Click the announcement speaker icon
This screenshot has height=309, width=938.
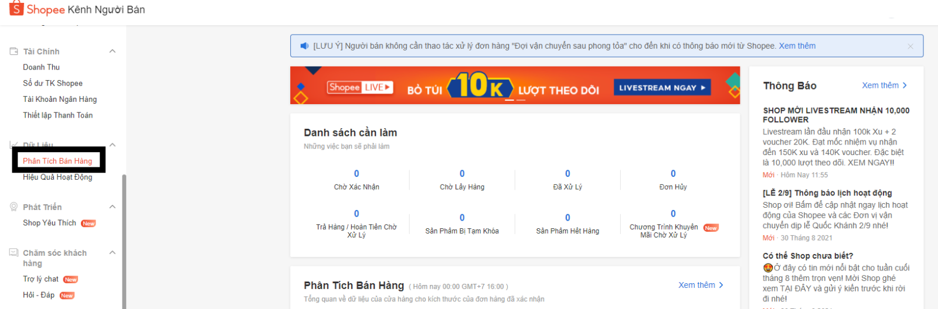coord(304,46)
